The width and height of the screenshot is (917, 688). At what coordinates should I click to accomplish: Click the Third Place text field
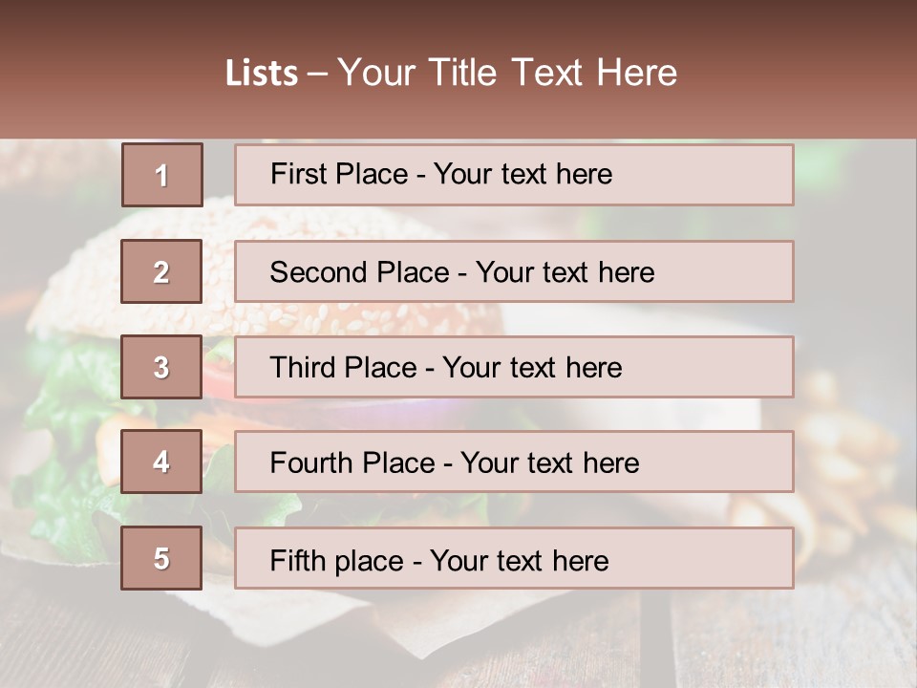click(x=514, y=367)
